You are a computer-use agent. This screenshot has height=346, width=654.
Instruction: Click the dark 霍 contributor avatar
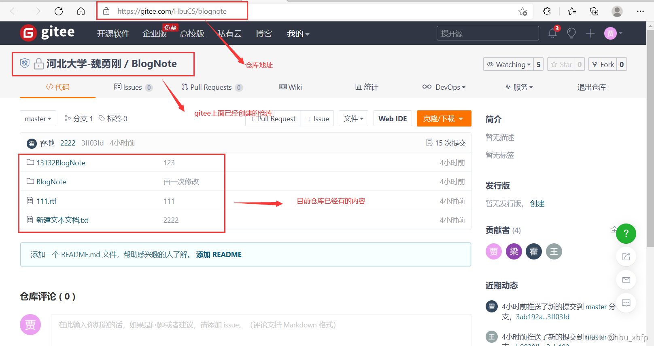click(534, 252)
